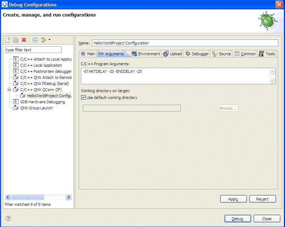
Task: Collapse the C/C++ QNX QConn (IP) node
Action: (9, 90)
